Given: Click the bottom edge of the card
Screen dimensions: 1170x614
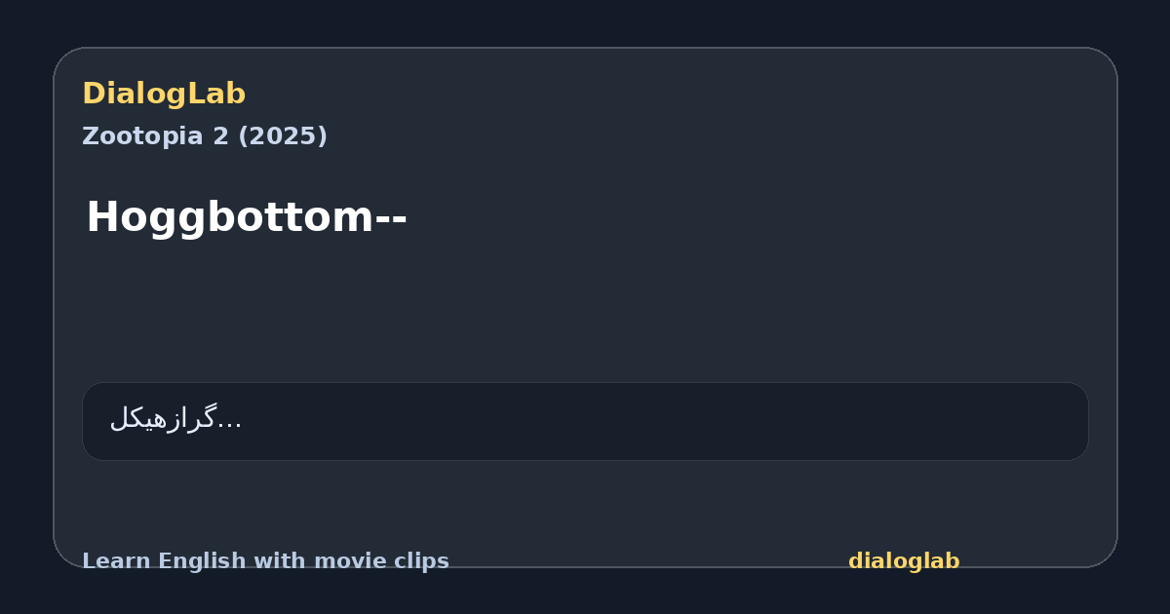Looking at the screenshot, I should point(585,566).
